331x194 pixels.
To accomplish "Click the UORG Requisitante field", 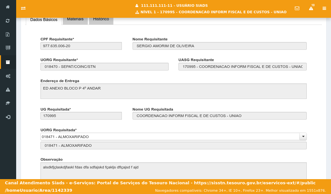I will point(104,67).
